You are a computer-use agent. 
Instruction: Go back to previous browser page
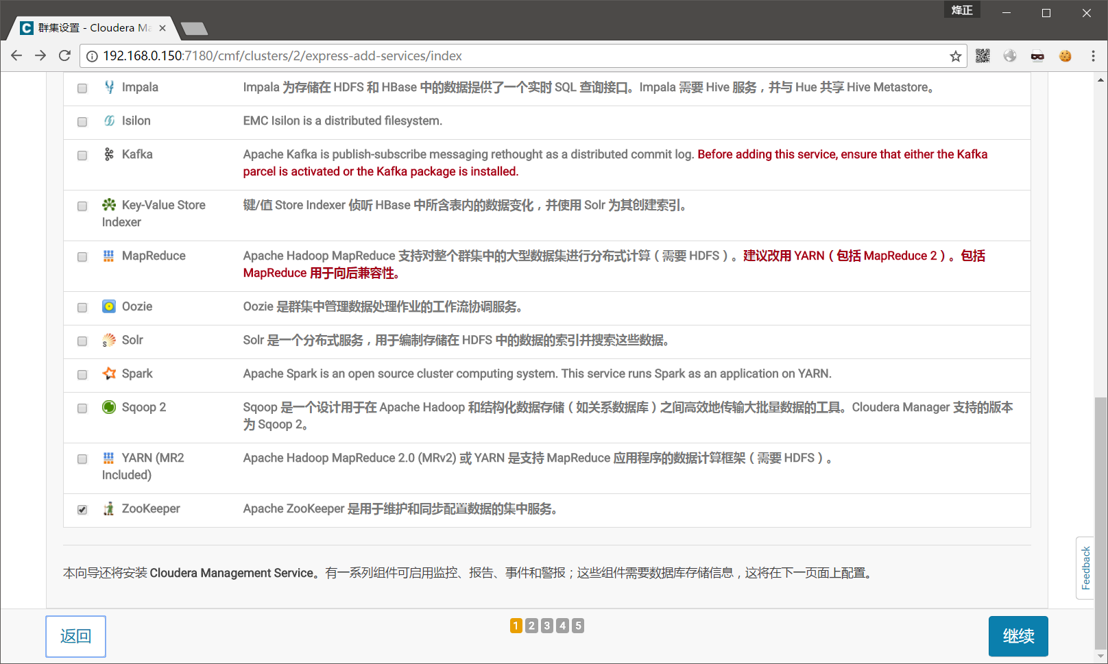[x=17, y=56]
